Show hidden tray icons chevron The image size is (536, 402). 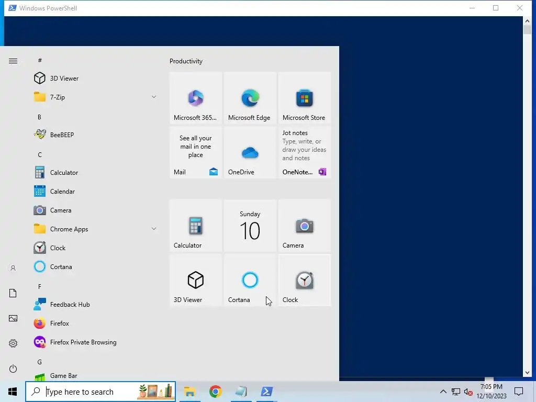pyautogui.click(x=443, y=392)
